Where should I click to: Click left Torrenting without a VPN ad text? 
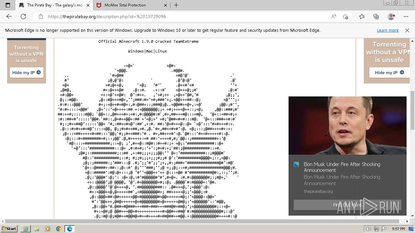pos(26,54)
